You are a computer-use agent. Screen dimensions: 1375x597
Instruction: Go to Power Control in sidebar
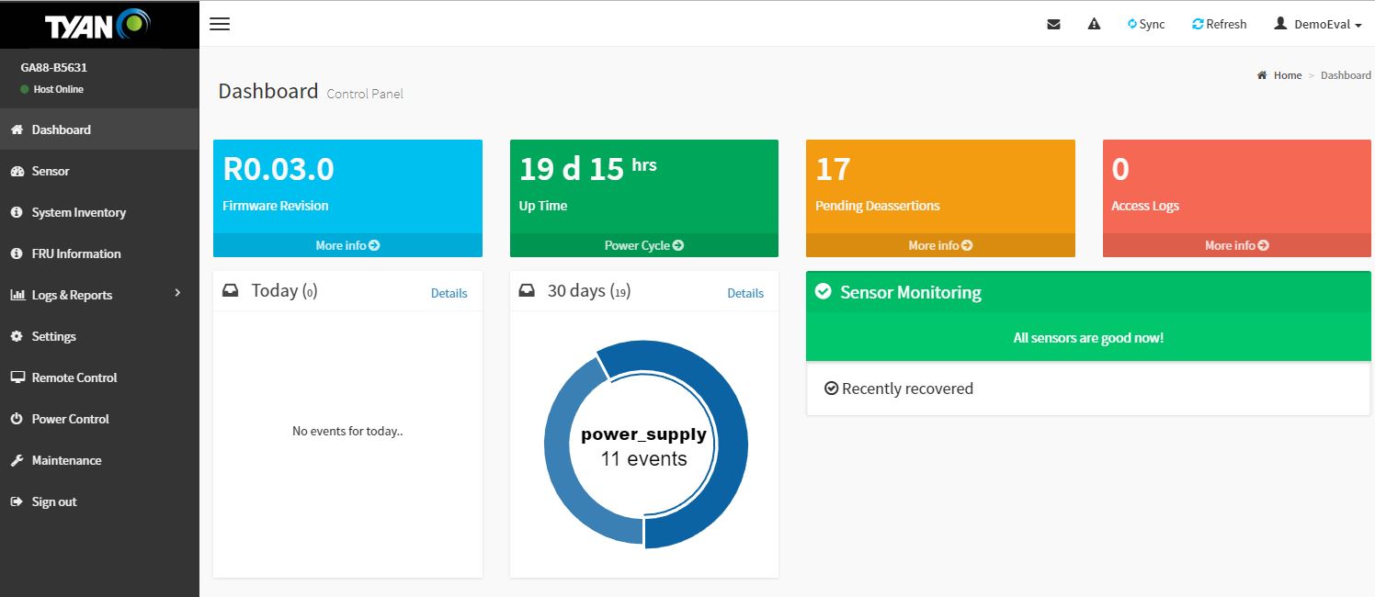tap(70, 419)
